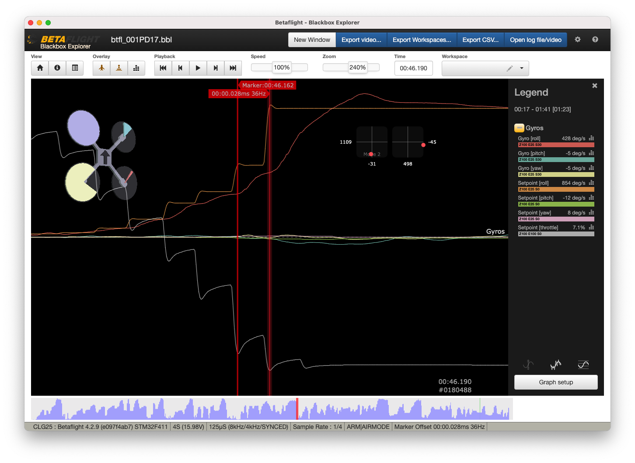Click the gray Setpoint [throttle] color bar

(556, 234)
